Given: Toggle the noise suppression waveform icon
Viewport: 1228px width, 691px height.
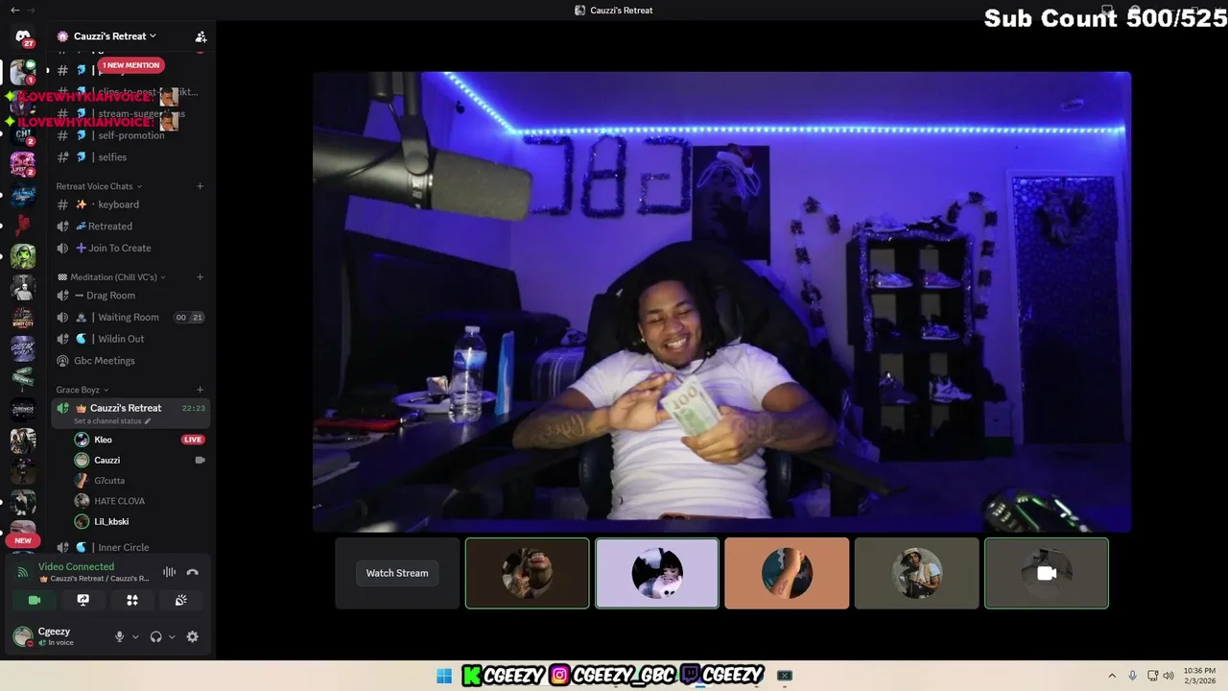Looking at the screenshot, I should pos(169,572).
